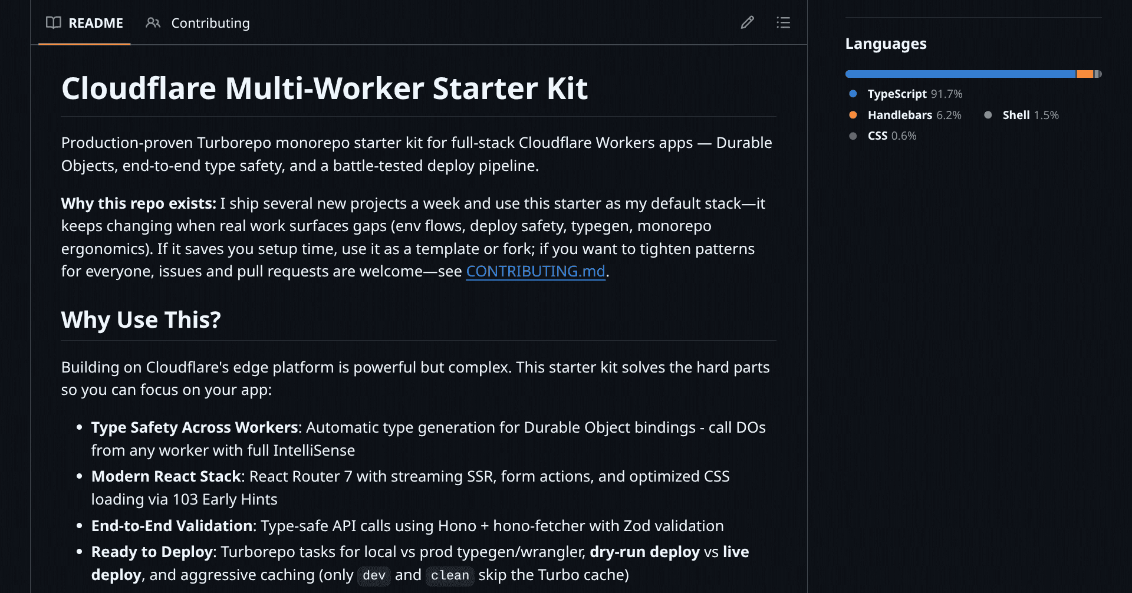
Task: Click the 'Building on Cloudflare's edge platform' paragraph
Action: point(415,378)
